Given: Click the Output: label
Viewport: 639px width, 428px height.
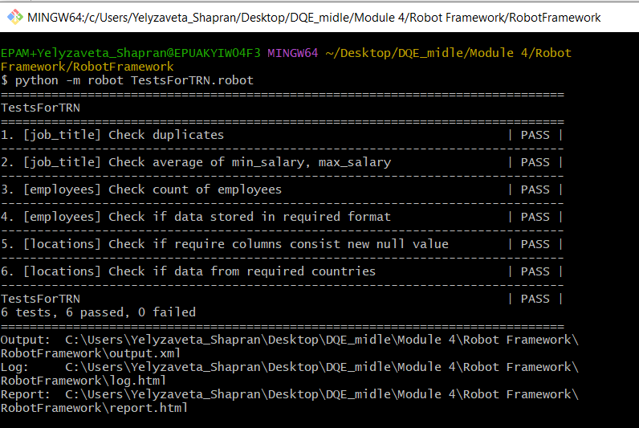Looking at the screenshot, I should 25,340.
